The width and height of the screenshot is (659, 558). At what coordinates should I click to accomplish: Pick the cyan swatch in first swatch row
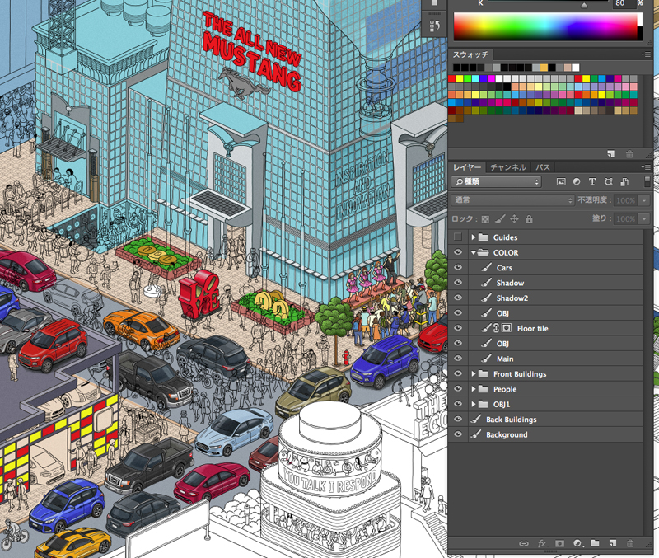pos(475,78)
